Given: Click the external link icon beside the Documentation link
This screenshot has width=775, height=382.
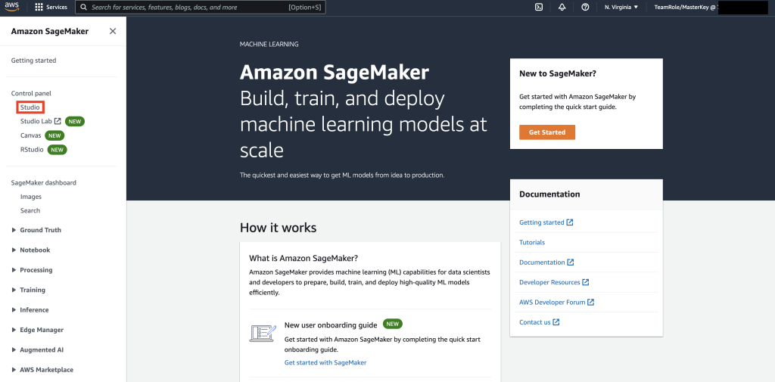Looking at the screenshot, I should [x=571, y=262].
